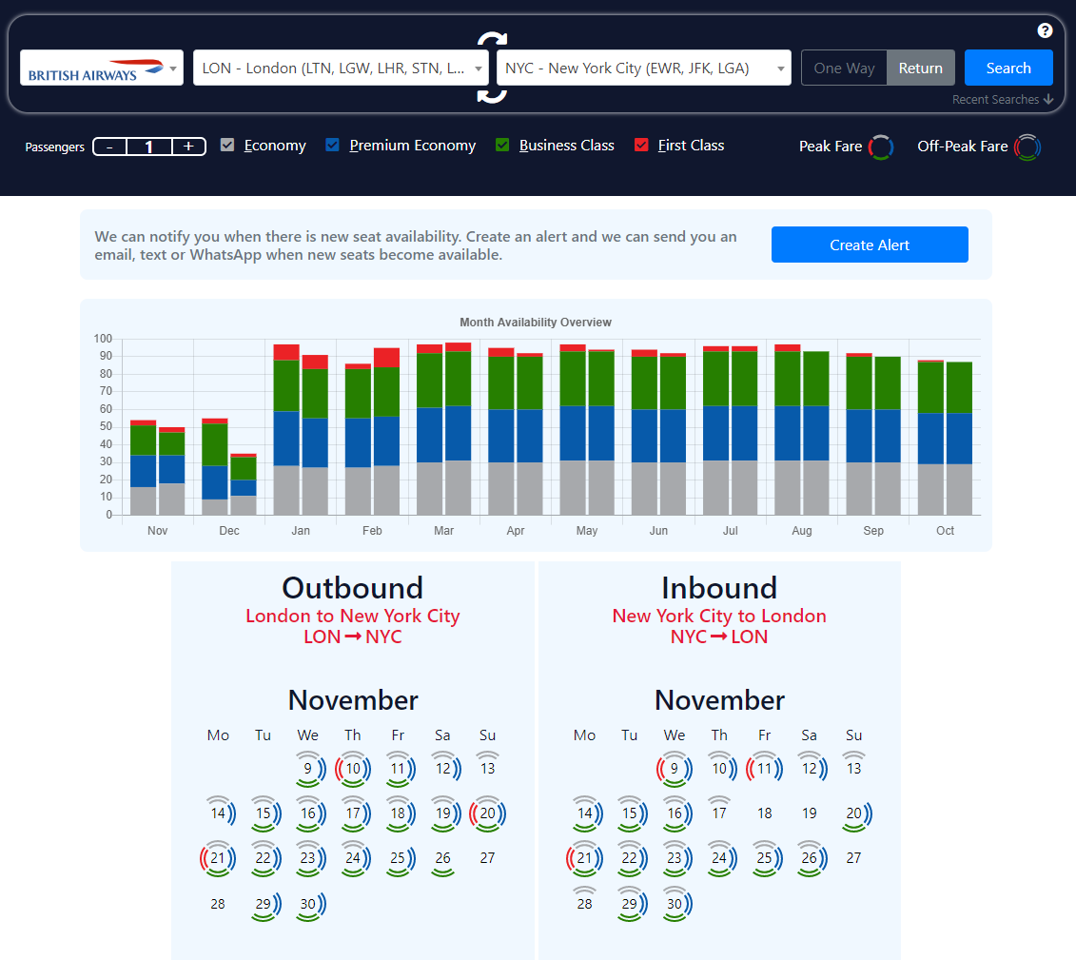Uncheck the Premium Economy checkbox

tap(333, 145)
